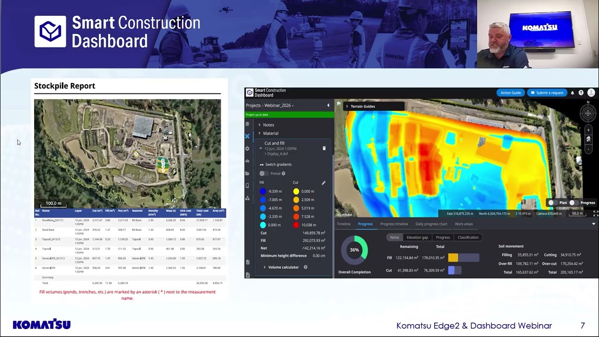Open the document icon near sidebar bottom
The width and height of the screenshot is (599, 337).
[x=248, y=262]
